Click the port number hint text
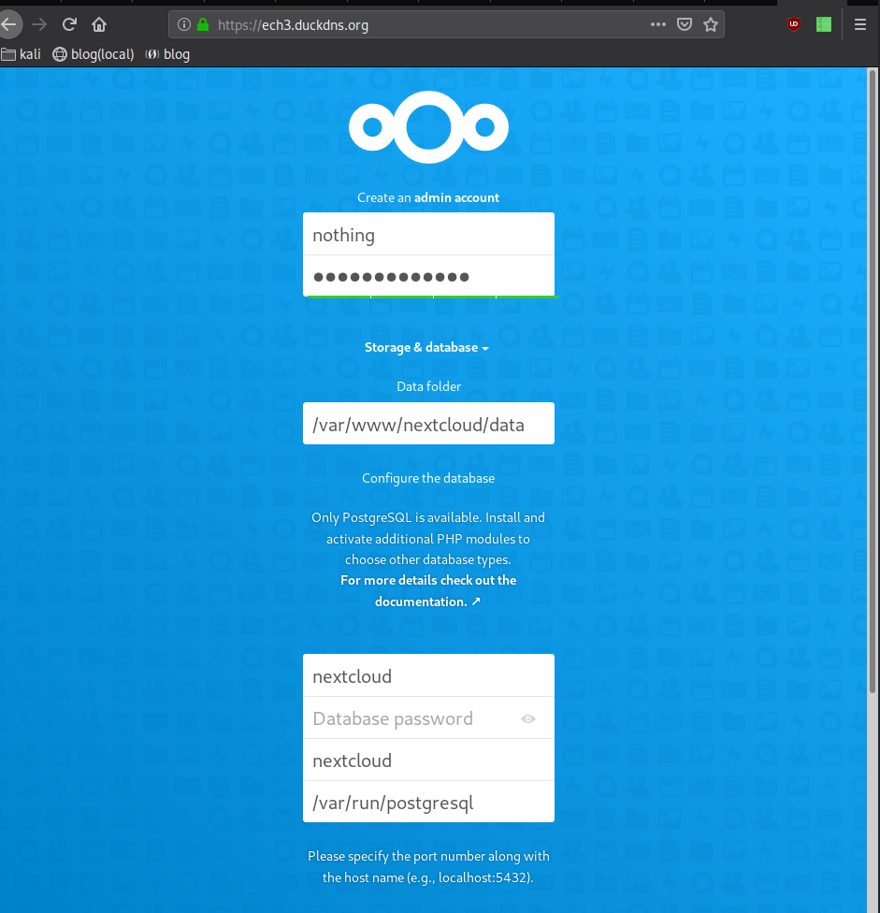The width and height of the screenshot is (880, 913). pos(428,866)
